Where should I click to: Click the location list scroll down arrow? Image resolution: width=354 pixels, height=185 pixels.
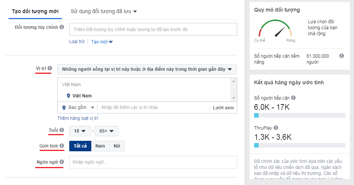click(234, 98)
